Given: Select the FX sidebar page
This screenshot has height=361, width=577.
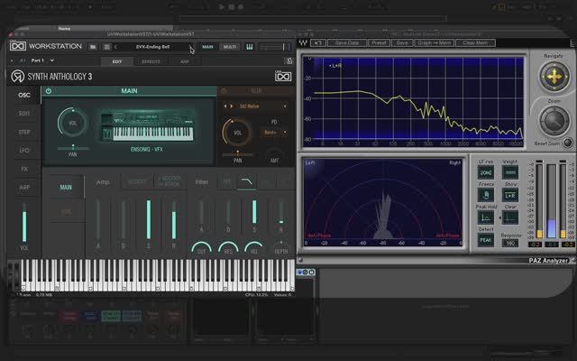Looking at the screenshot, I should [x=24, y=169].
